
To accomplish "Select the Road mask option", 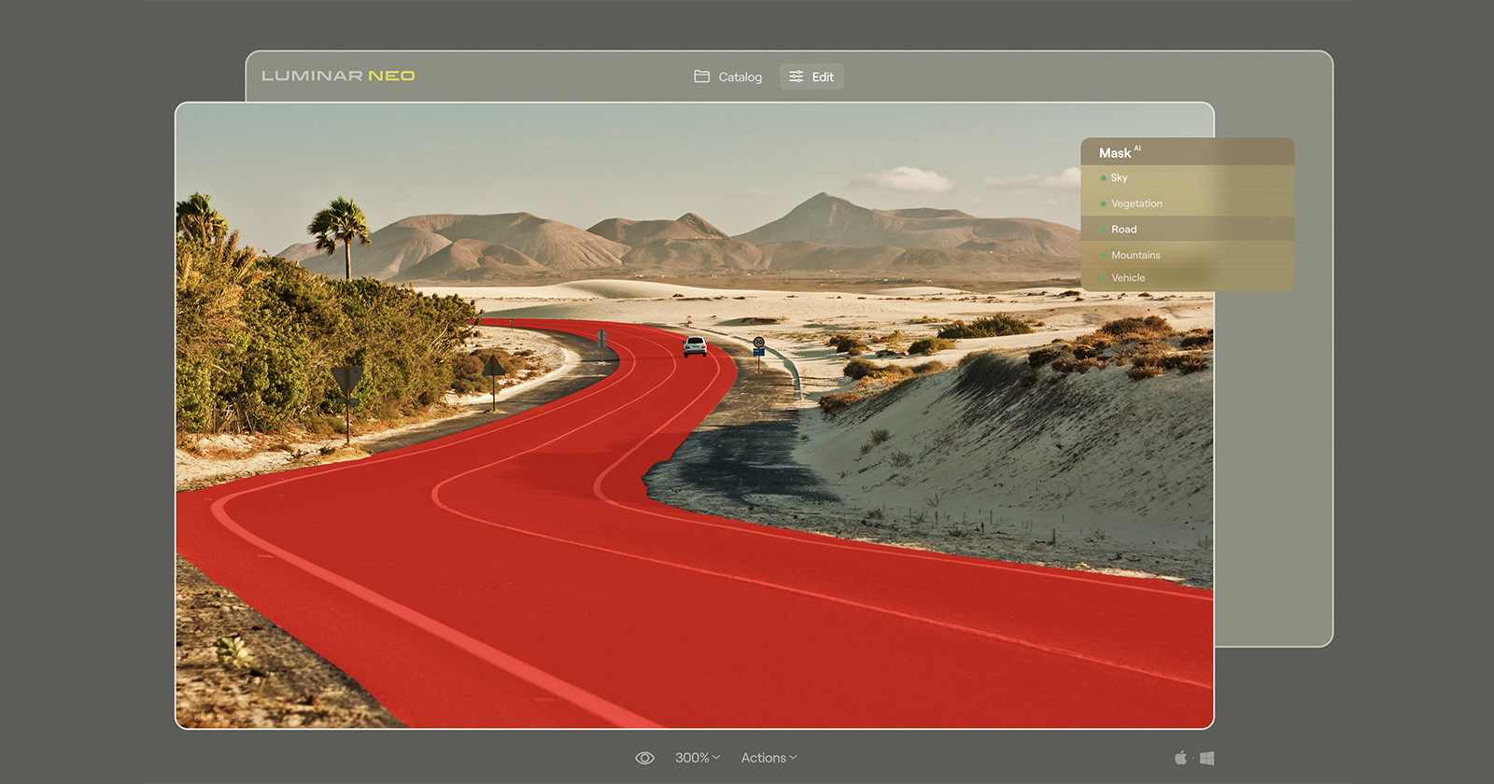I will (1124, 230).
